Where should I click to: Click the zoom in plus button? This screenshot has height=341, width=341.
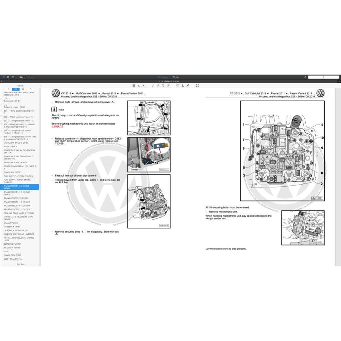[32, 77]
